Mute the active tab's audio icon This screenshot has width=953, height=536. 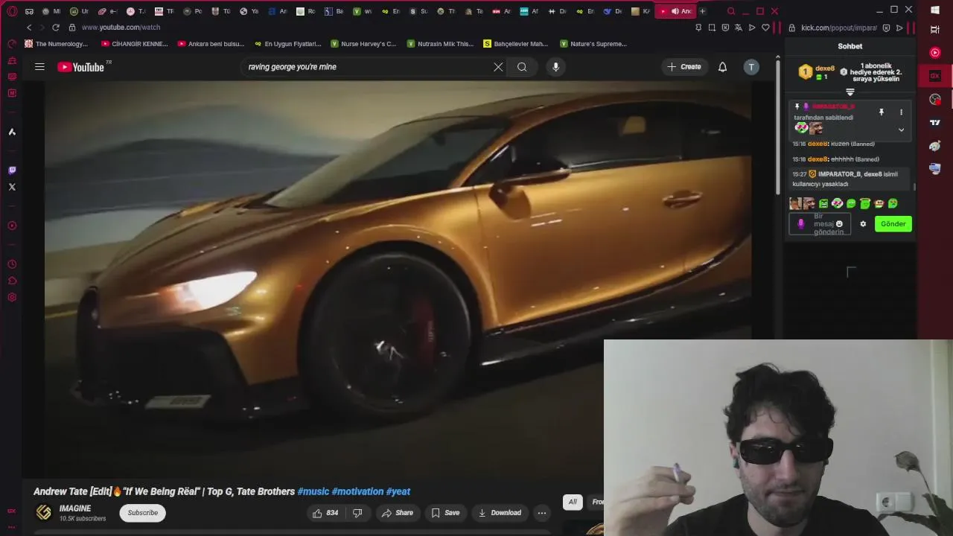point(675,11)
